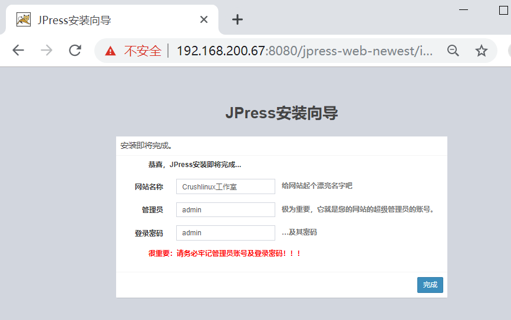Click the 安装即将完成。 panel header text
This screenshot has width=511, height=320.
pos(146,145)
